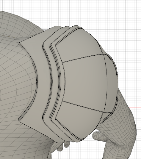Click the top-left corner of the collar plate
The image size is (141, 159).
tap(19, 43)
